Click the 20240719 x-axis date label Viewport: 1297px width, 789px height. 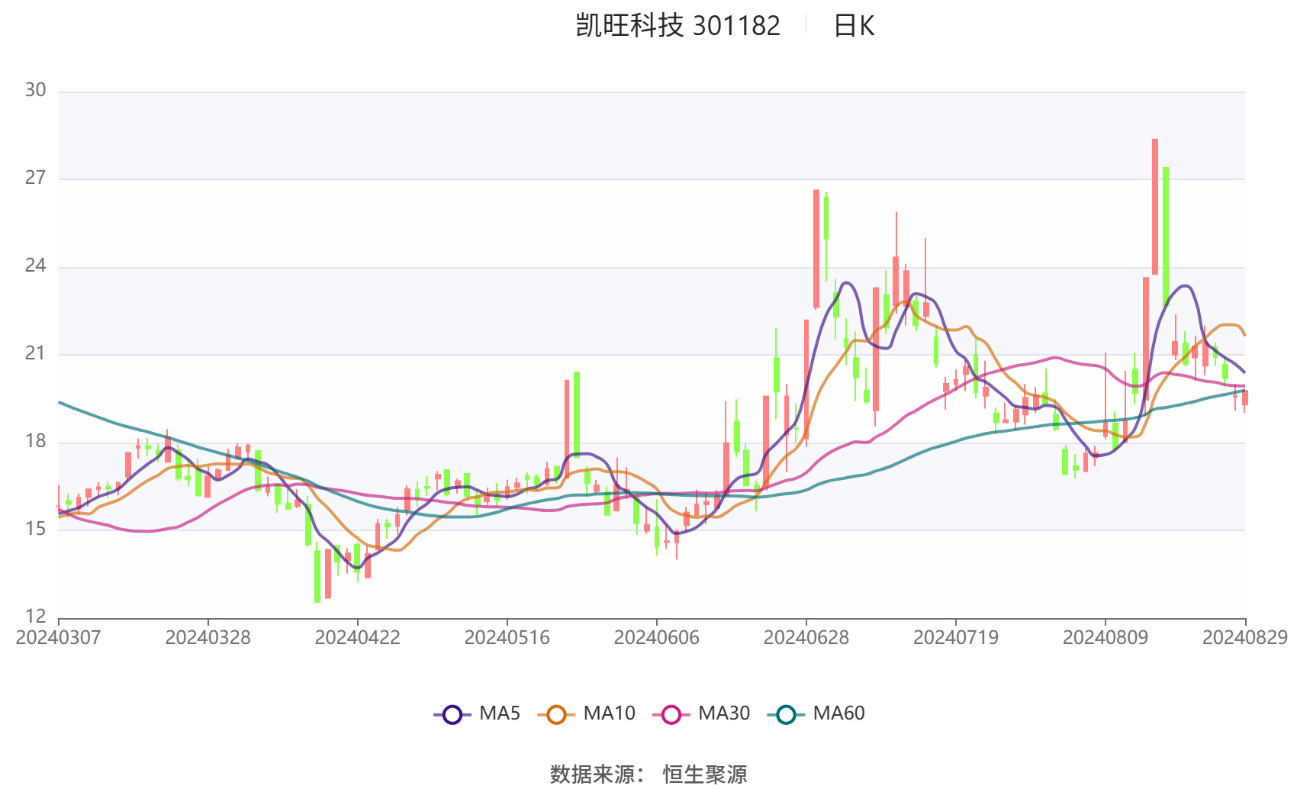[x=955, y=638]
